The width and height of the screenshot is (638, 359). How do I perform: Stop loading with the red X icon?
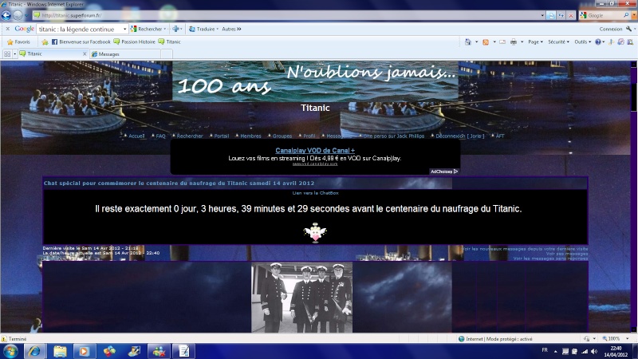click(x=571, y=15)
